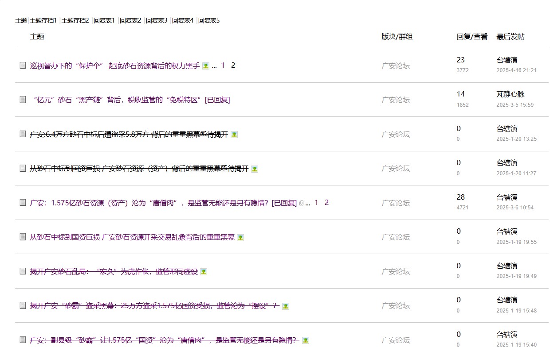Image resolution: width=558 pixels, height=355 pixels.
Task: Click the image icon after "6.4万方砂石中标" title
Action: click(234, 135)
